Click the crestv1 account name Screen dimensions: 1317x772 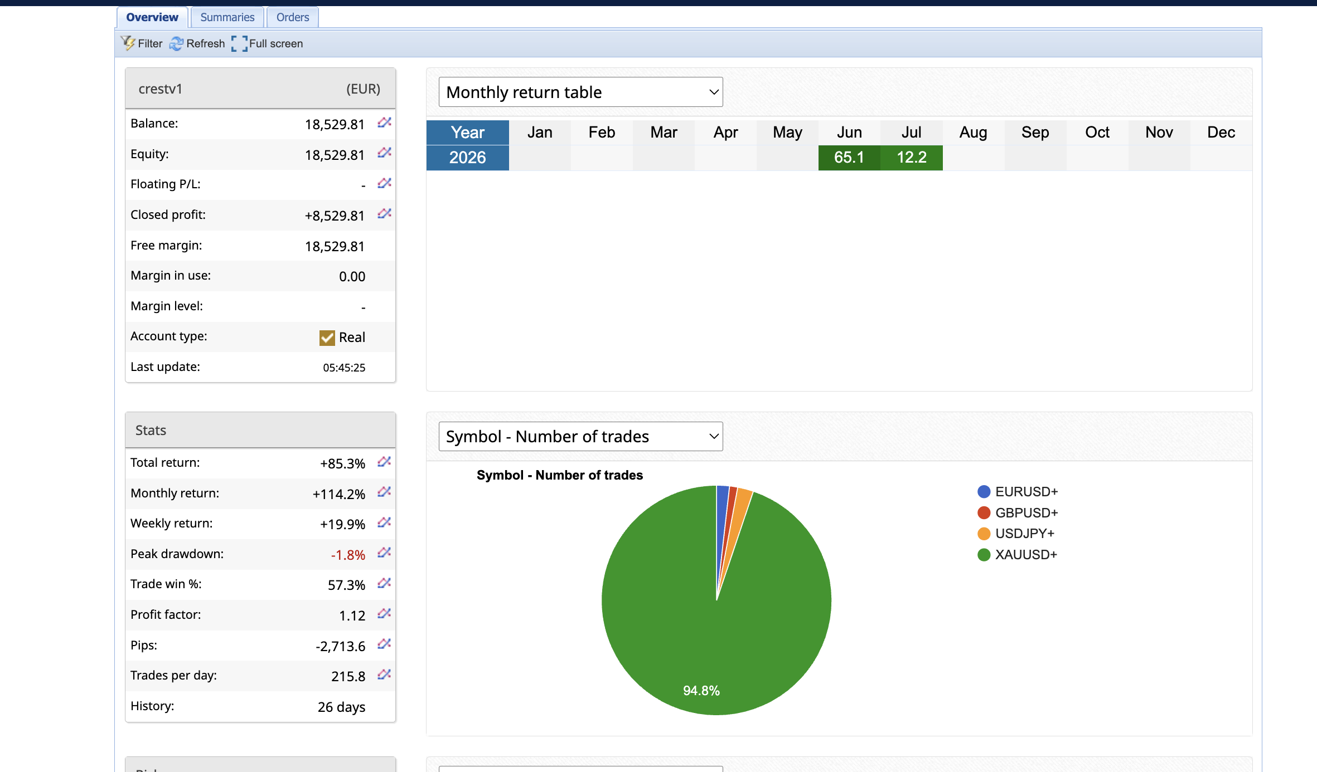coord(161,89)
